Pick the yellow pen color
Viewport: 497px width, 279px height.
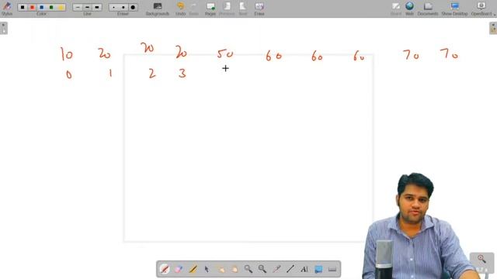[x=61, y=7]
